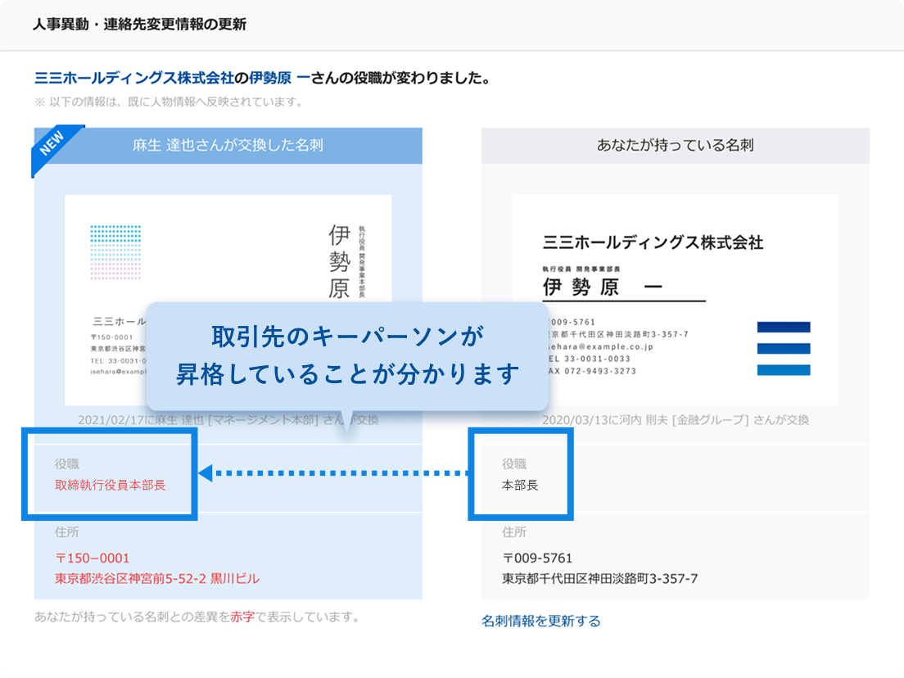The width and height of the screenshot is (904, 678).
Task: Open 麻生 達也's exchanged business card image
Action: pos(228,300)
